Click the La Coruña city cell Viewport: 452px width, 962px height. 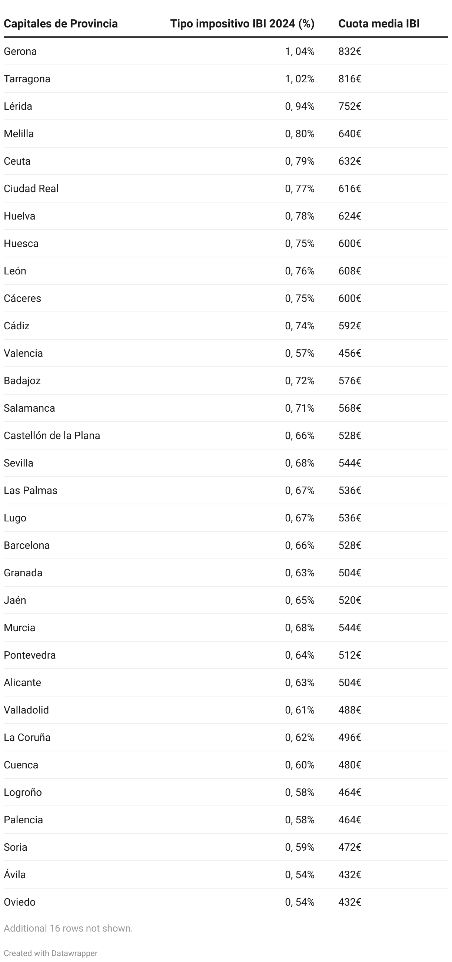pyautogui.click(x=27, y=737)
